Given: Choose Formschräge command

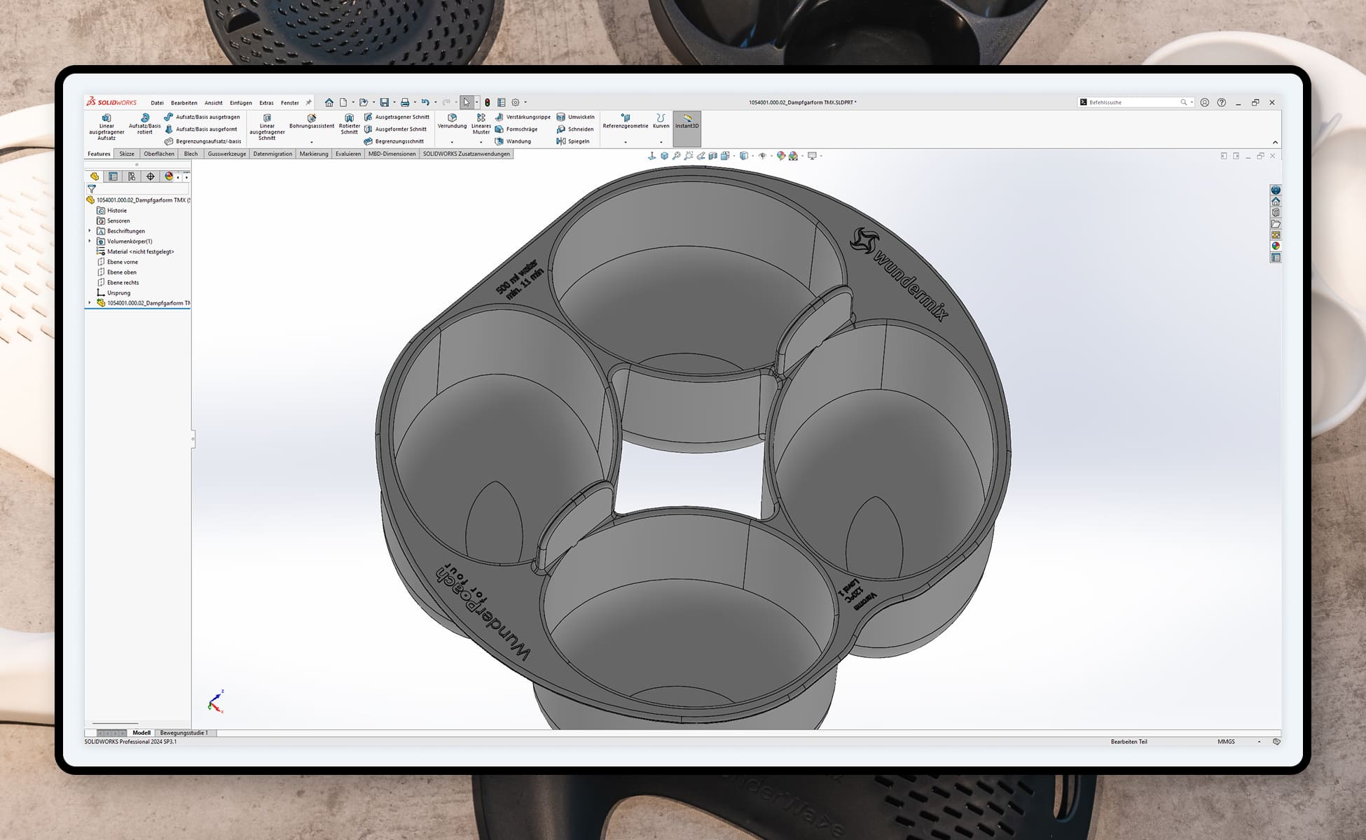Looking at the screenshot, I should coord(516,129).
